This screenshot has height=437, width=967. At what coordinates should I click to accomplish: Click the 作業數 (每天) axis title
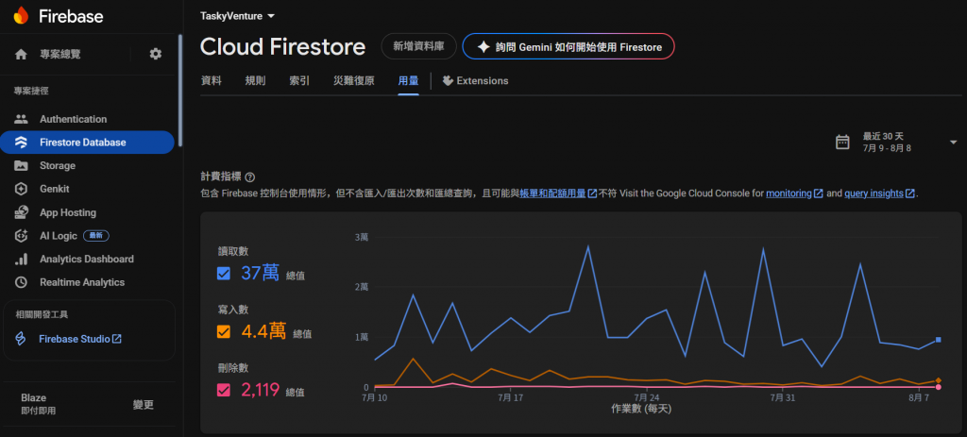click(x=641, y=408)
